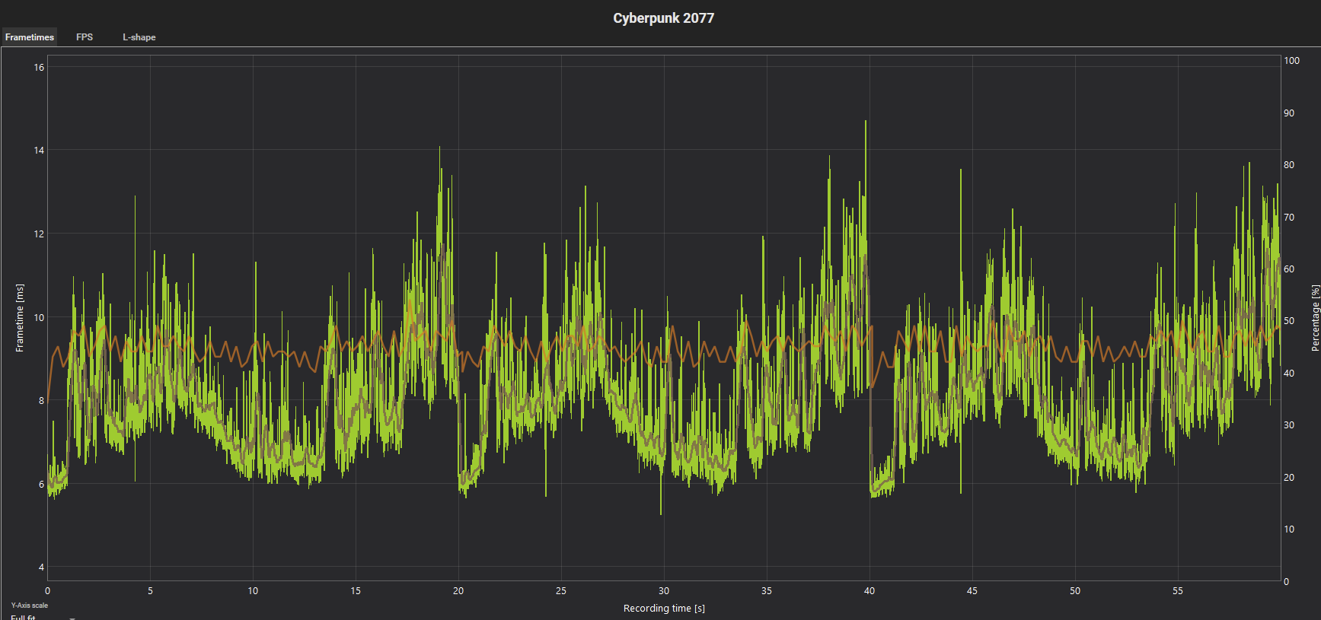Click the 'Percentage [%]' axis label
The image size is (1321, 620).
point(1315,318)
